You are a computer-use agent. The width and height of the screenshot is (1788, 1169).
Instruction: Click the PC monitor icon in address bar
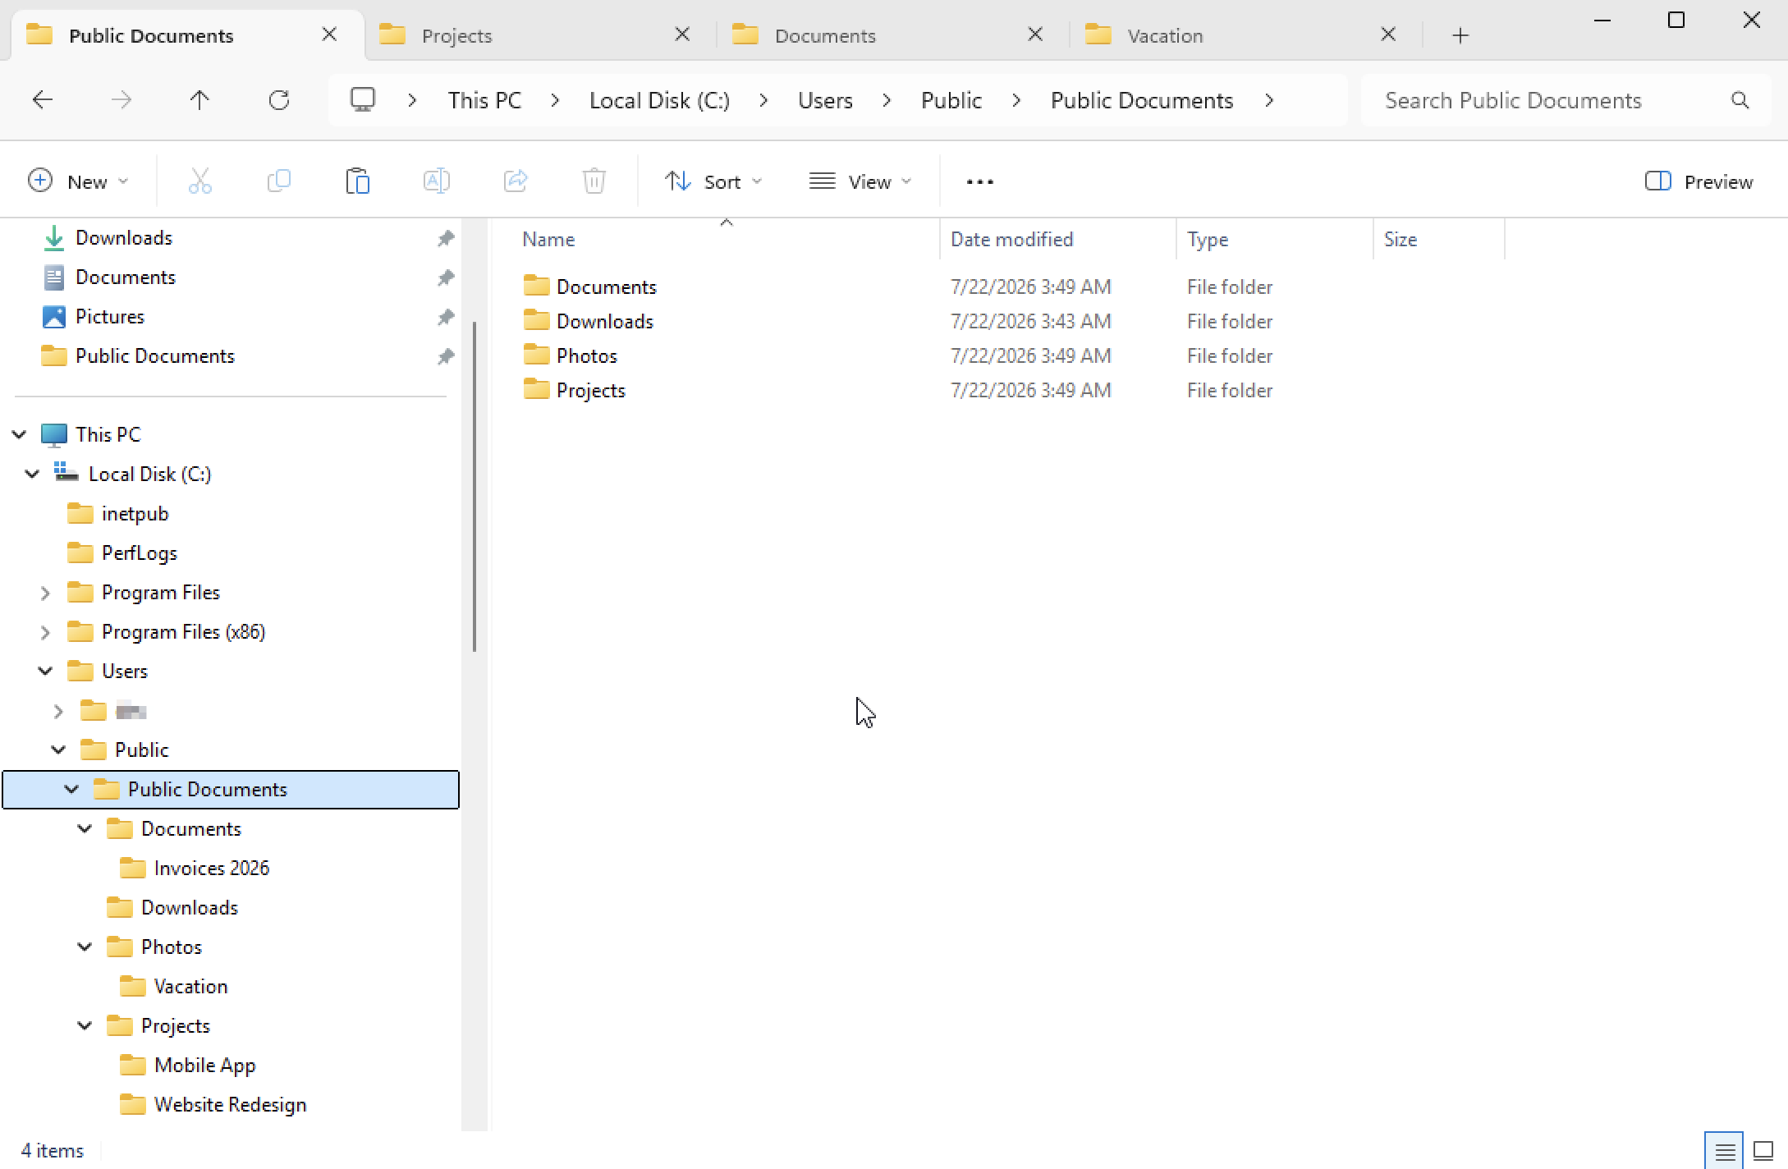coord(363,100)
